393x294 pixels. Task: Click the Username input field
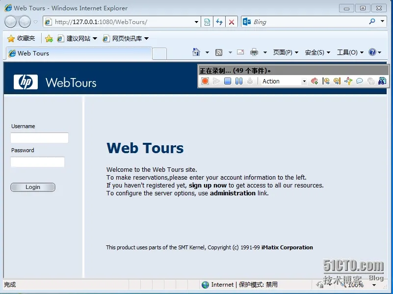point(39,138)
